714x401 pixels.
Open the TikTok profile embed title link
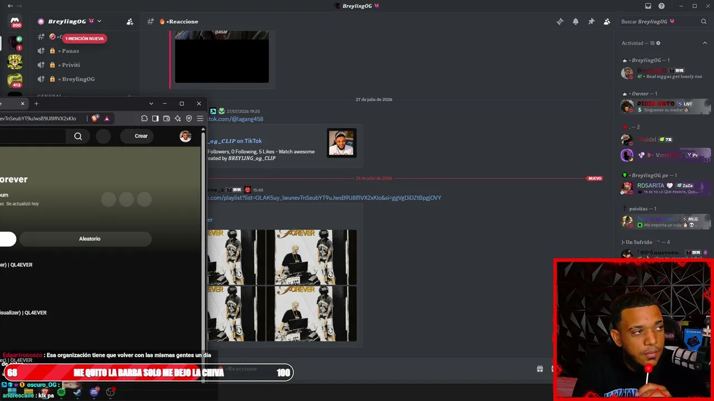click(234, 141)
